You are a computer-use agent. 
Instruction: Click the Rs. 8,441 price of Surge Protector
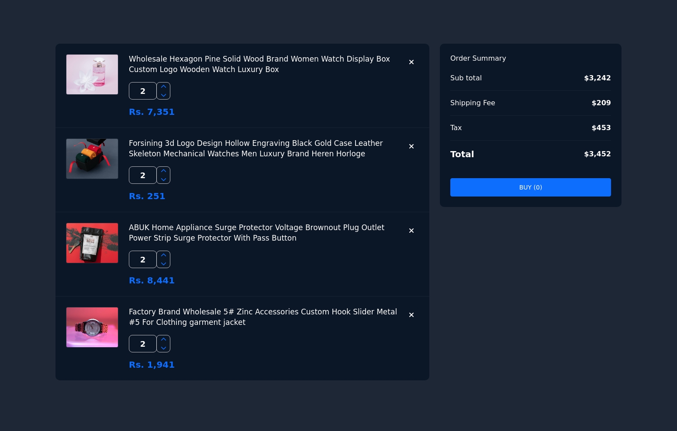point(152,280)
